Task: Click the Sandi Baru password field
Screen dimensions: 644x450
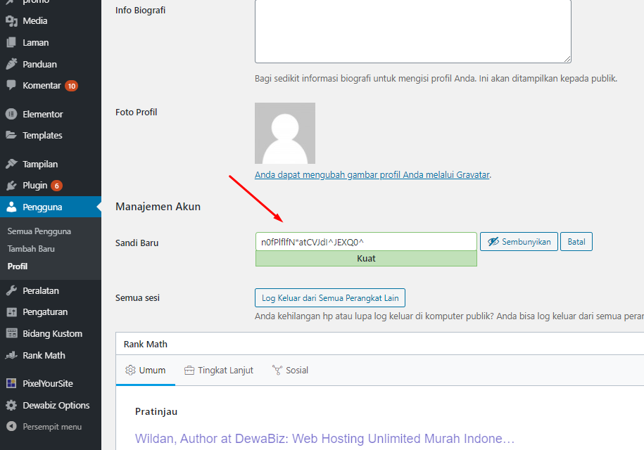Action: pyautogui.click(x=365, y=242)
